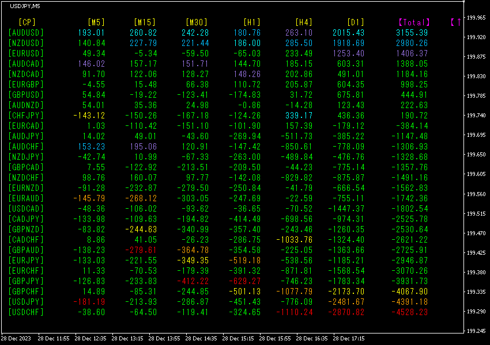This screenshot has width=490, height=345.
Task: Click the [NZDUSD] pair label
Action: (x=26, y=43)
